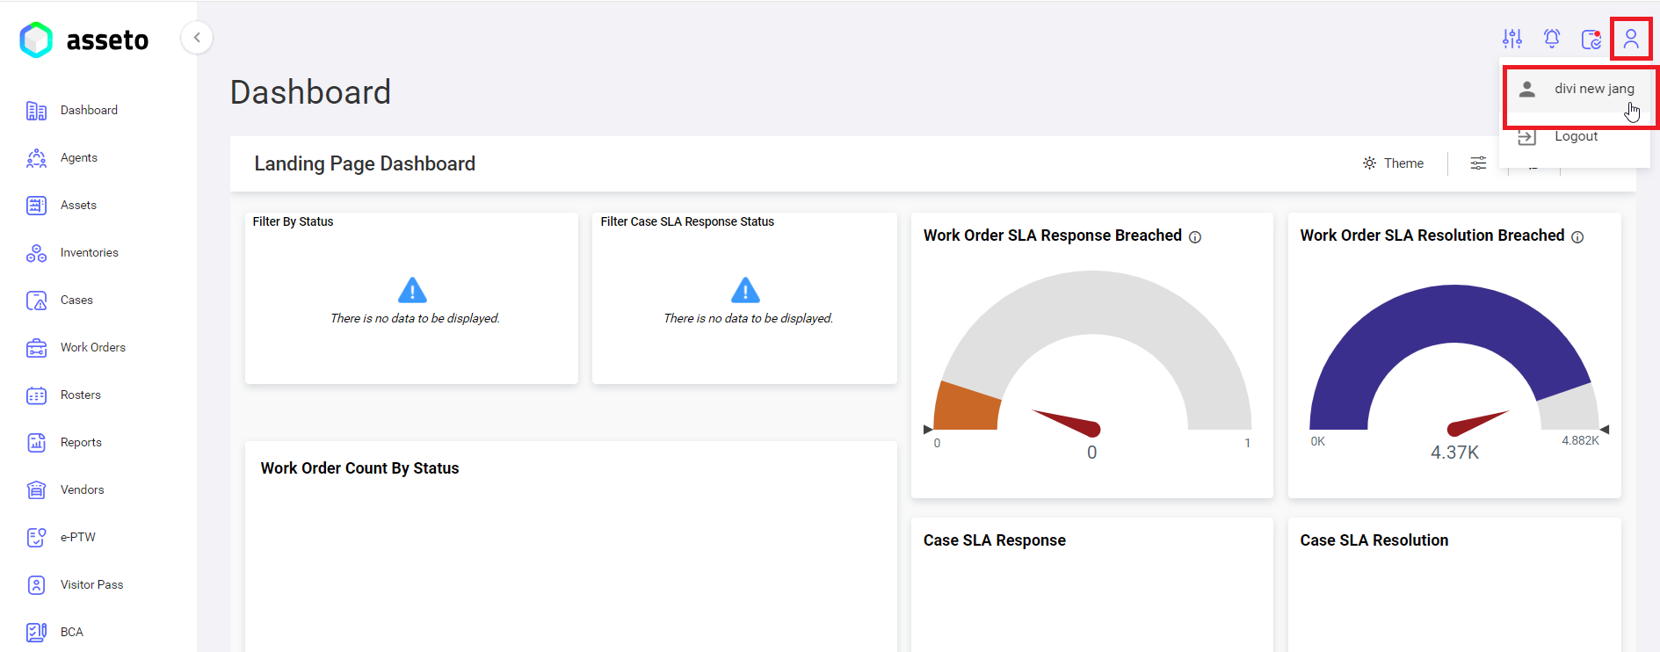Open the dashboard settings sliders icon beside Theme

1479,163
